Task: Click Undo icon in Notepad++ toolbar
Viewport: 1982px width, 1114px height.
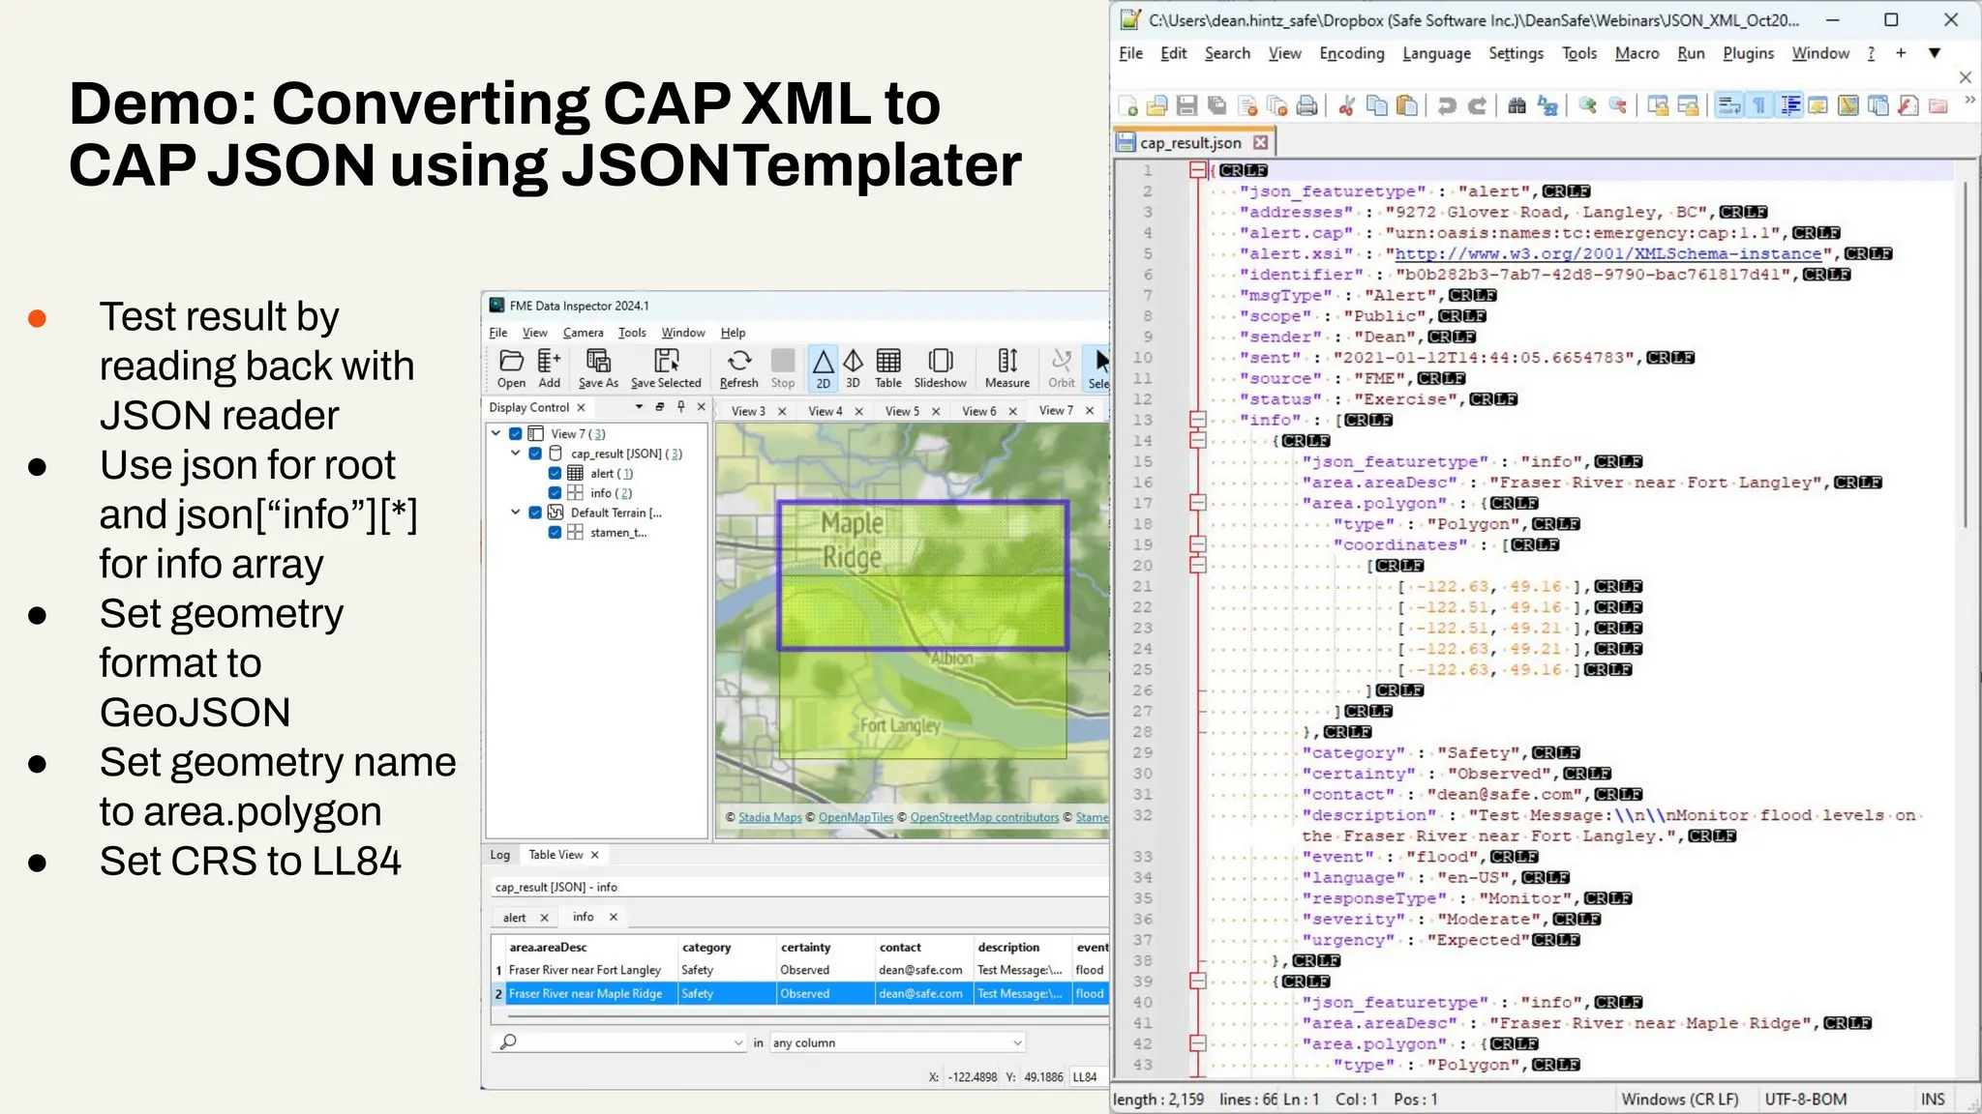Action: pyautogui.click(x=1447, y=105)
